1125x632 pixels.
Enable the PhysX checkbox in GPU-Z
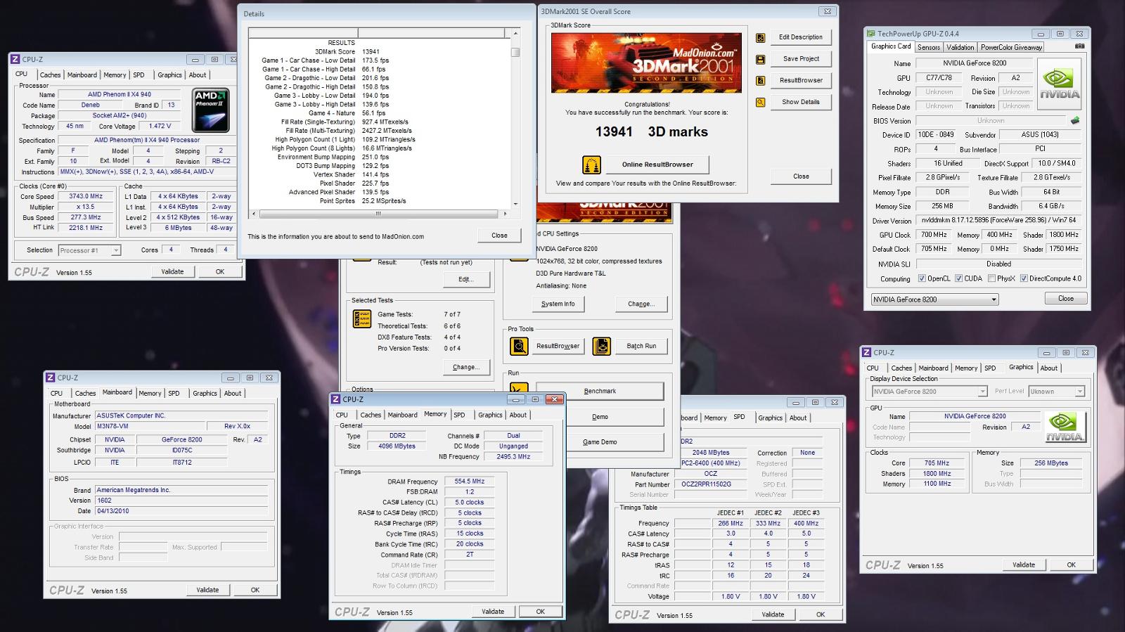pos(991,278)
